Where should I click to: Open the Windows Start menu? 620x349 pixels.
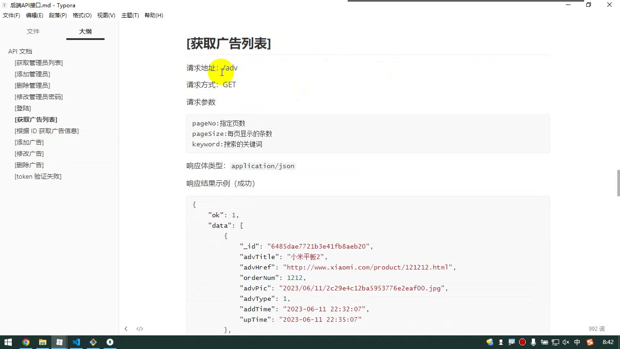[x=8, y=342]
